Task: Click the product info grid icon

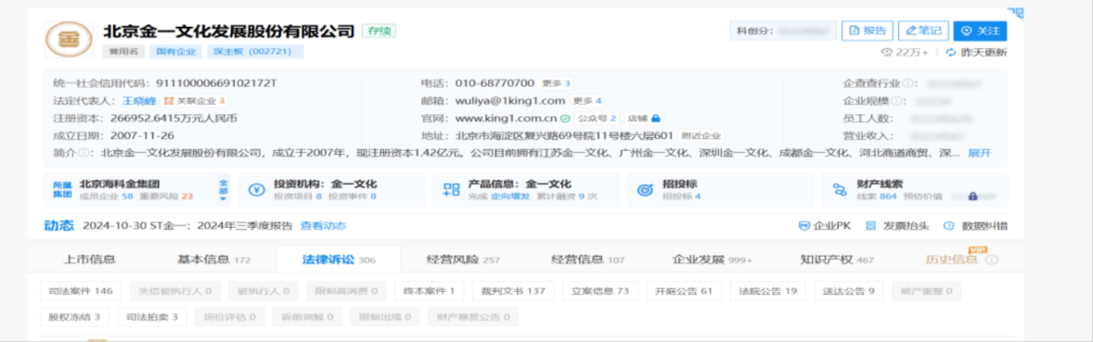Action: tap(451, 190)
